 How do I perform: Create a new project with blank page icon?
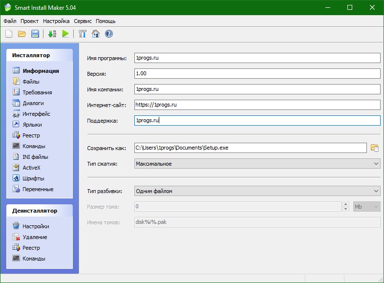[9, 34]
